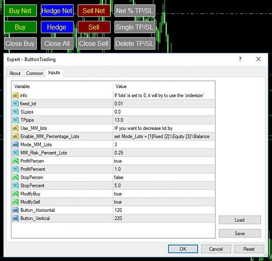Click the red Sell chart button
Image resolution: width=272 pixels, height=261 pixels.
[94, 27]
